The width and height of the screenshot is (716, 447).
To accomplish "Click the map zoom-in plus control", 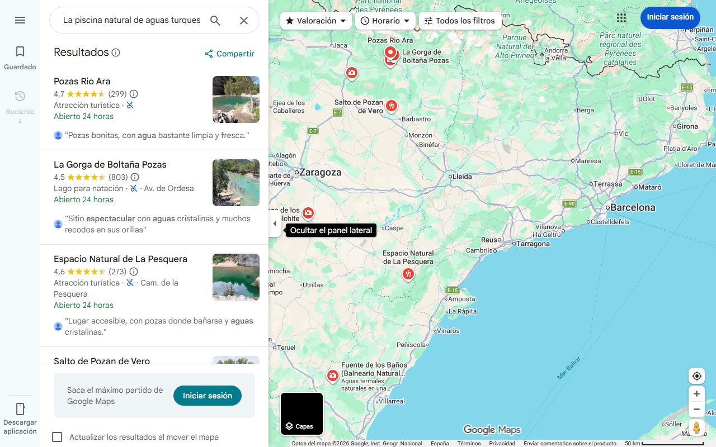I will pos(696,393).
